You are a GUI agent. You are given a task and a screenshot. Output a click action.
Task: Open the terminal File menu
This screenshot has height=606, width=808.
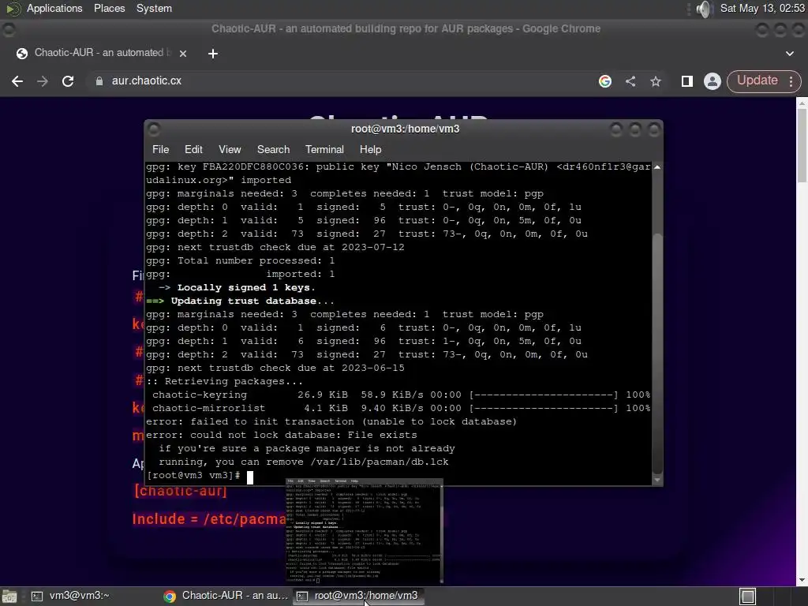[x=160, y=149]
